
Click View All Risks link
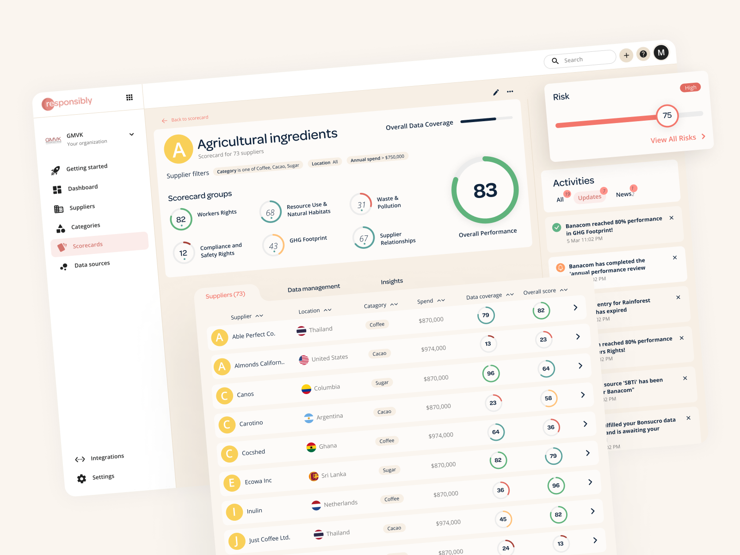pyautogui.click(x=678, y=138)
